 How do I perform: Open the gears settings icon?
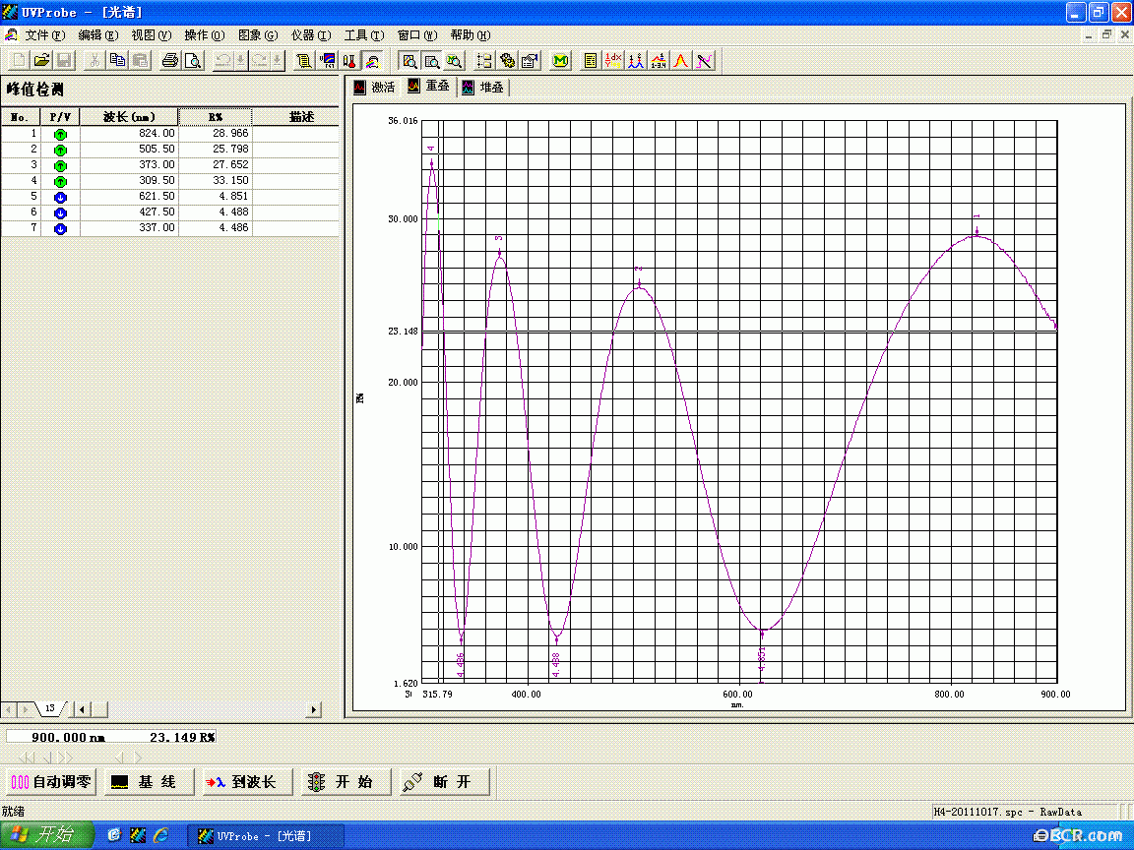[507, 61]
